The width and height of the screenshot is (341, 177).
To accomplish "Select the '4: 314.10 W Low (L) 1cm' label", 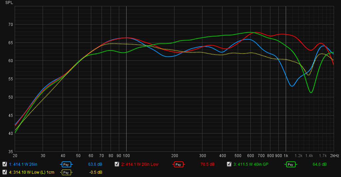I will coord(32,172).
